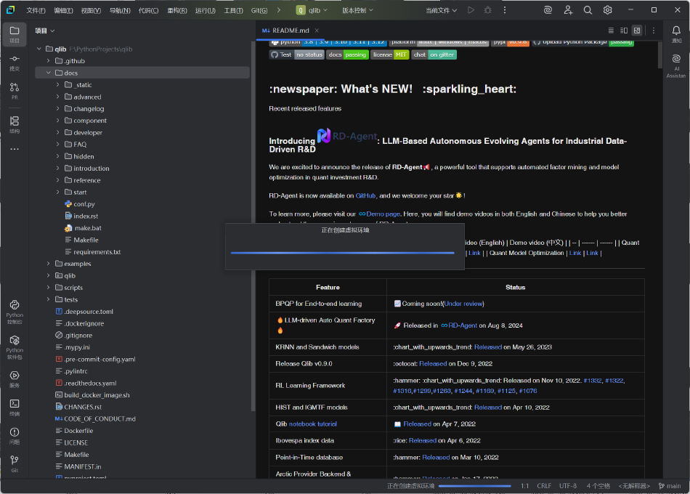Open the Navigate menu
This screenshot has height=494, width=690.
click(120, 10)
